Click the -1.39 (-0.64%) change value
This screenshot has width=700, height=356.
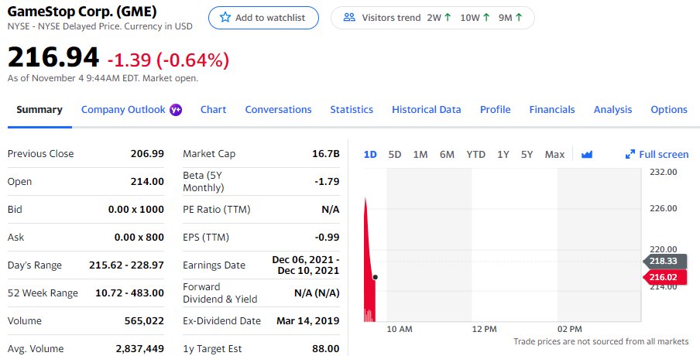[168, 60]
